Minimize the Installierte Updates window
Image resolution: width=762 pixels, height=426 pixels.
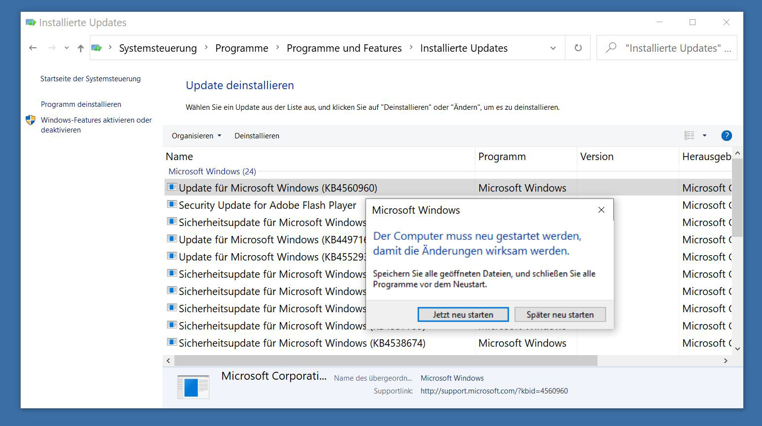[x=660, y=22]
